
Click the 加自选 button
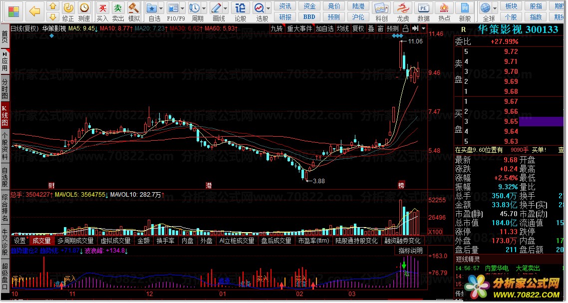pos(324,28)
